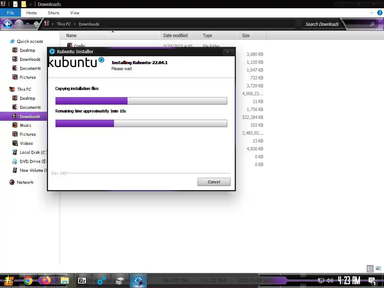Click Downloads in the address breadcrumb
The width and height of the screenshot is (384, 288).
[89, 24]
